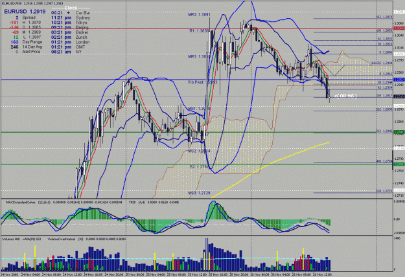Click the 25 Nov 20:00 time axis label
The image size is (405, 277).
[x=239, y=274]
